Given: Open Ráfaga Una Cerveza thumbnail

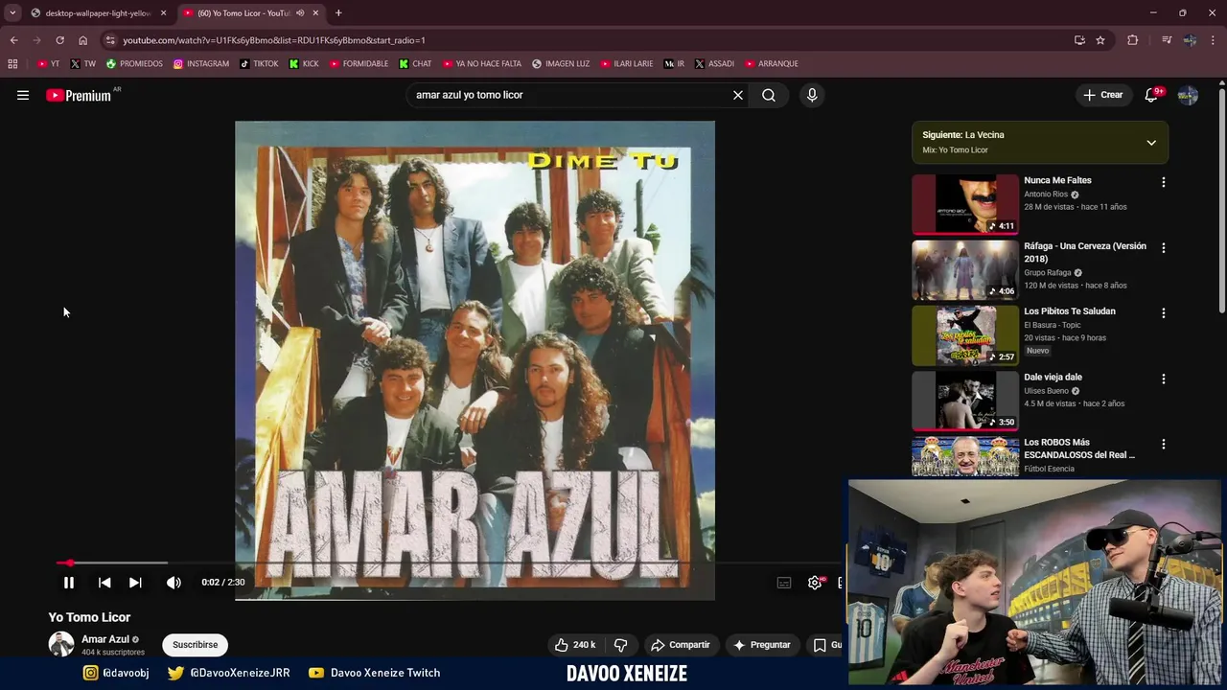Looking at the screenshot, I should (x=965, y=269).
